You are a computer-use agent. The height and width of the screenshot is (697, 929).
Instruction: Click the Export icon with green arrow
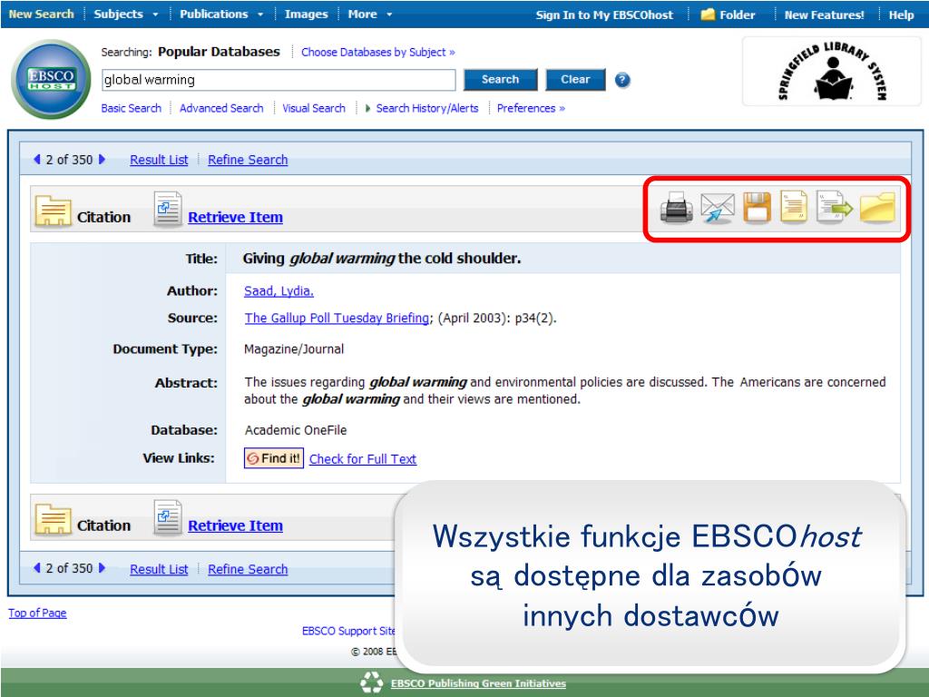[x=835, y=207]
